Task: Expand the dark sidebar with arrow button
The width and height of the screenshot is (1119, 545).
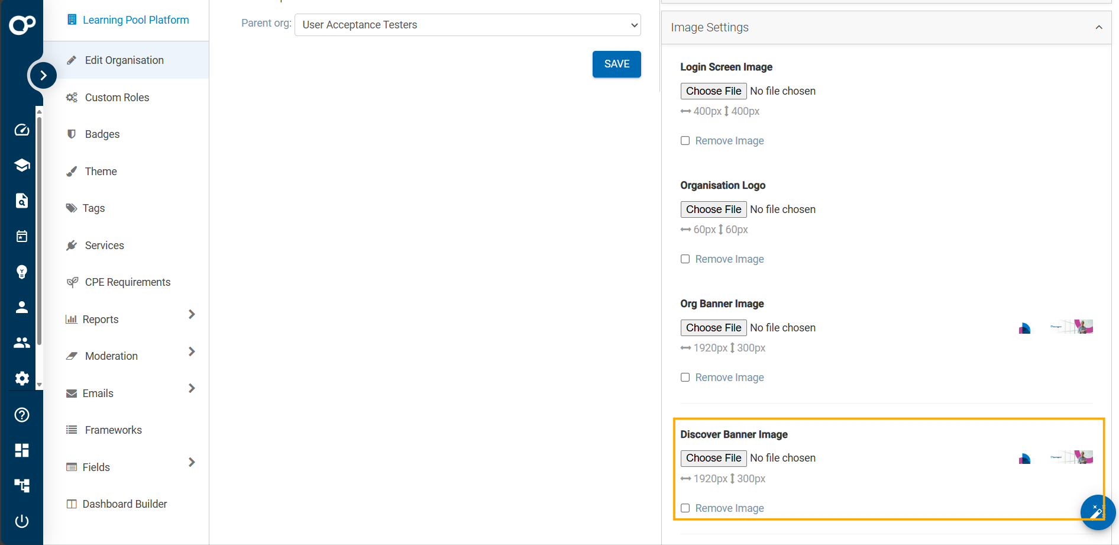Action: click(x=43, y=75)
